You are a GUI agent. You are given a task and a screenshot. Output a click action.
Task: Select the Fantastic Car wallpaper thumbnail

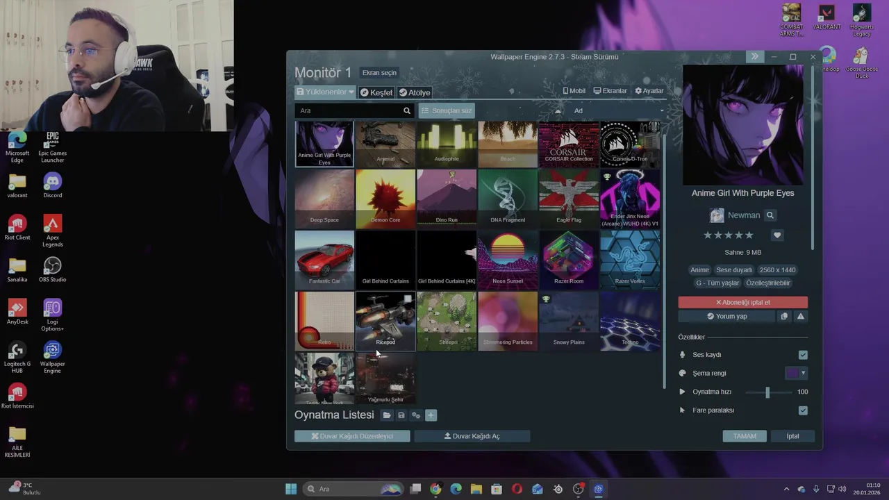pyautogui.click(x=324, y=259)
